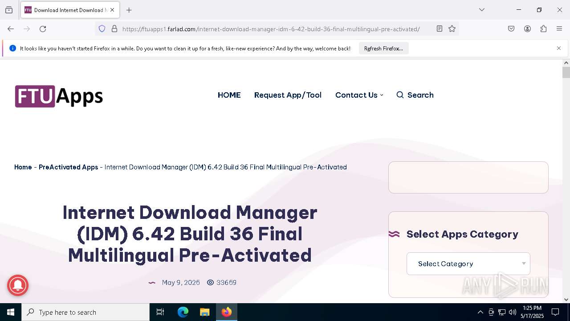Click Firefox icon on taskbar
Screen dimensions: 570x321
tap(227, 312)
